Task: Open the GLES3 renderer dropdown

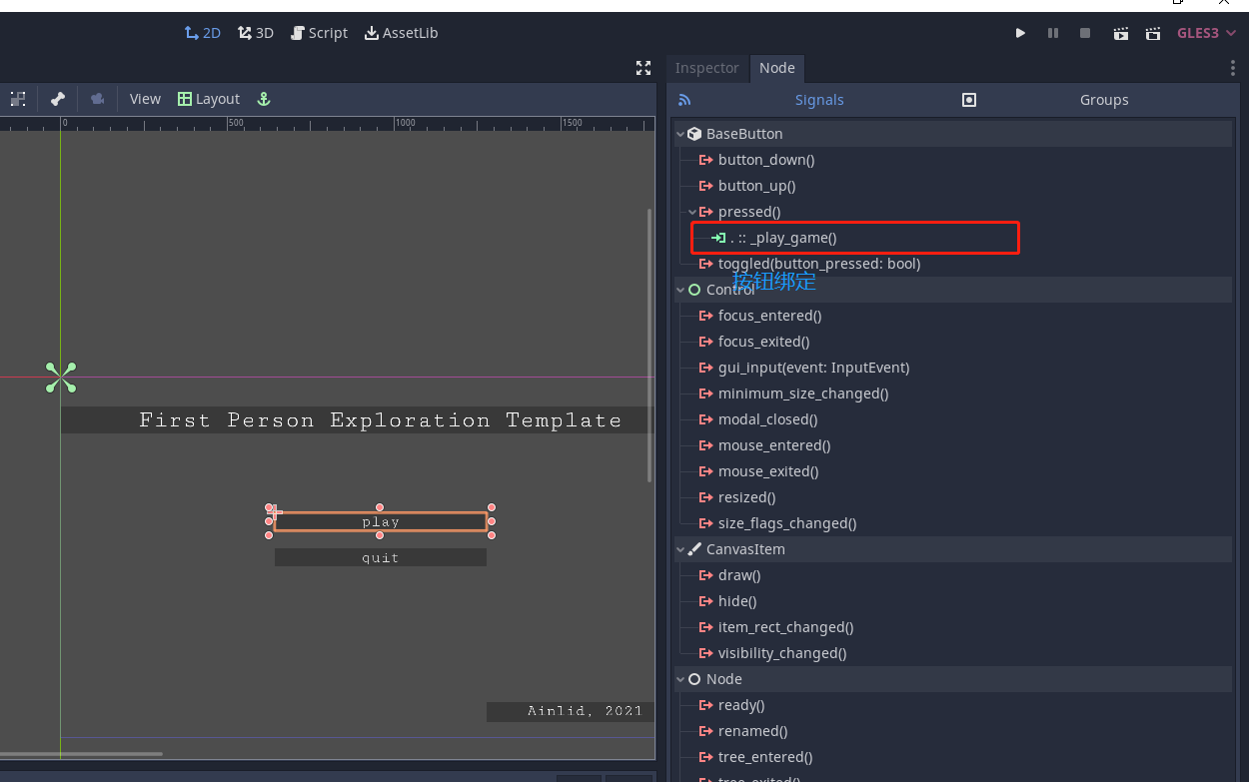Action: 1206,33
